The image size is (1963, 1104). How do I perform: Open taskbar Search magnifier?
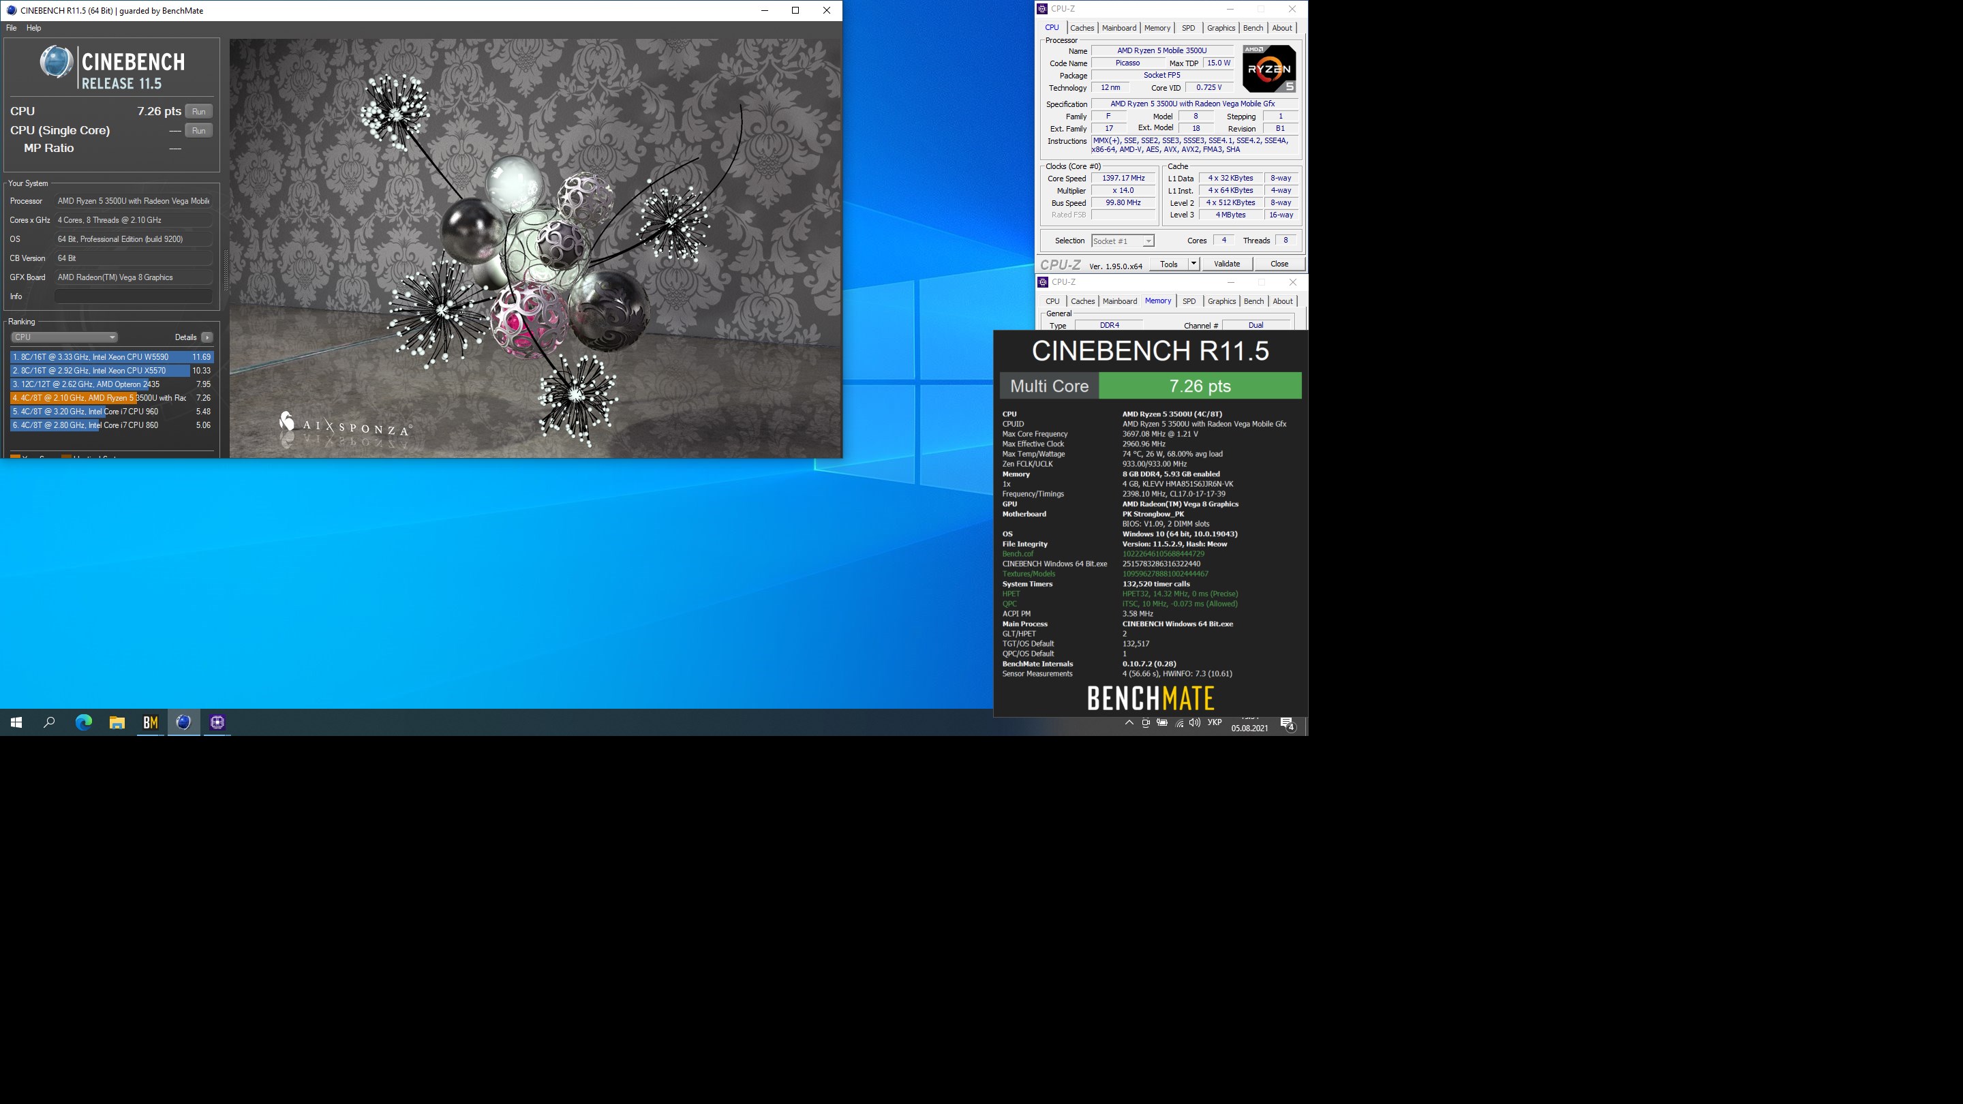(x=50, y=722)
